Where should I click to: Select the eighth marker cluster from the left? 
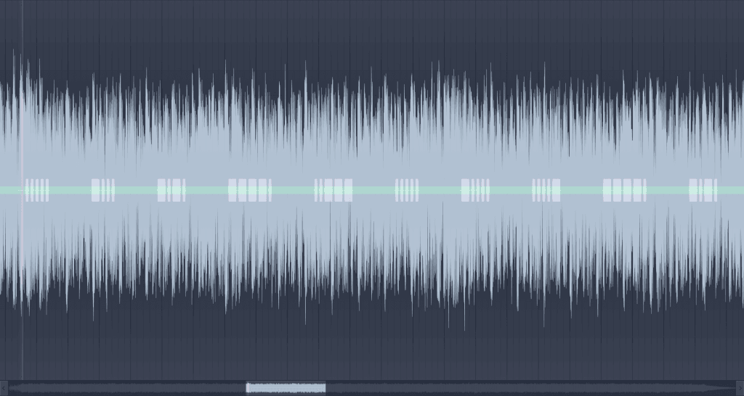tap(546, 190)
